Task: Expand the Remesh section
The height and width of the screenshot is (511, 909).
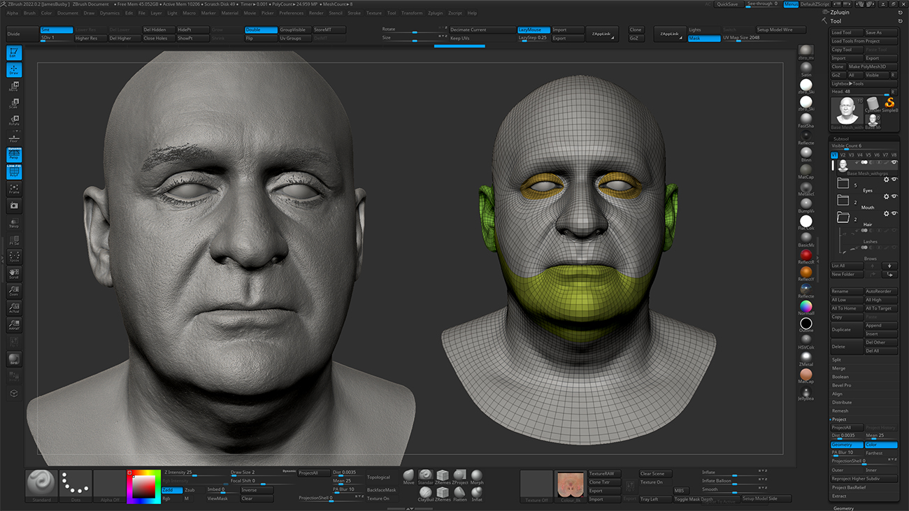Action: 840,411
